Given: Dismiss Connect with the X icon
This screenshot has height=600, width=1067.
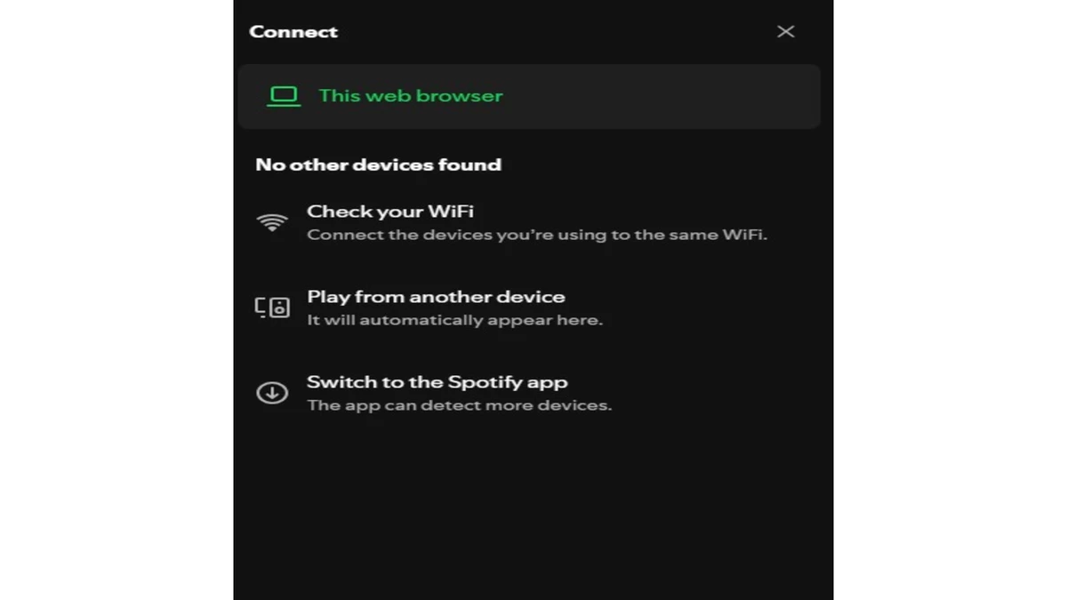Looking at the screenshot, I should point(786,31).
